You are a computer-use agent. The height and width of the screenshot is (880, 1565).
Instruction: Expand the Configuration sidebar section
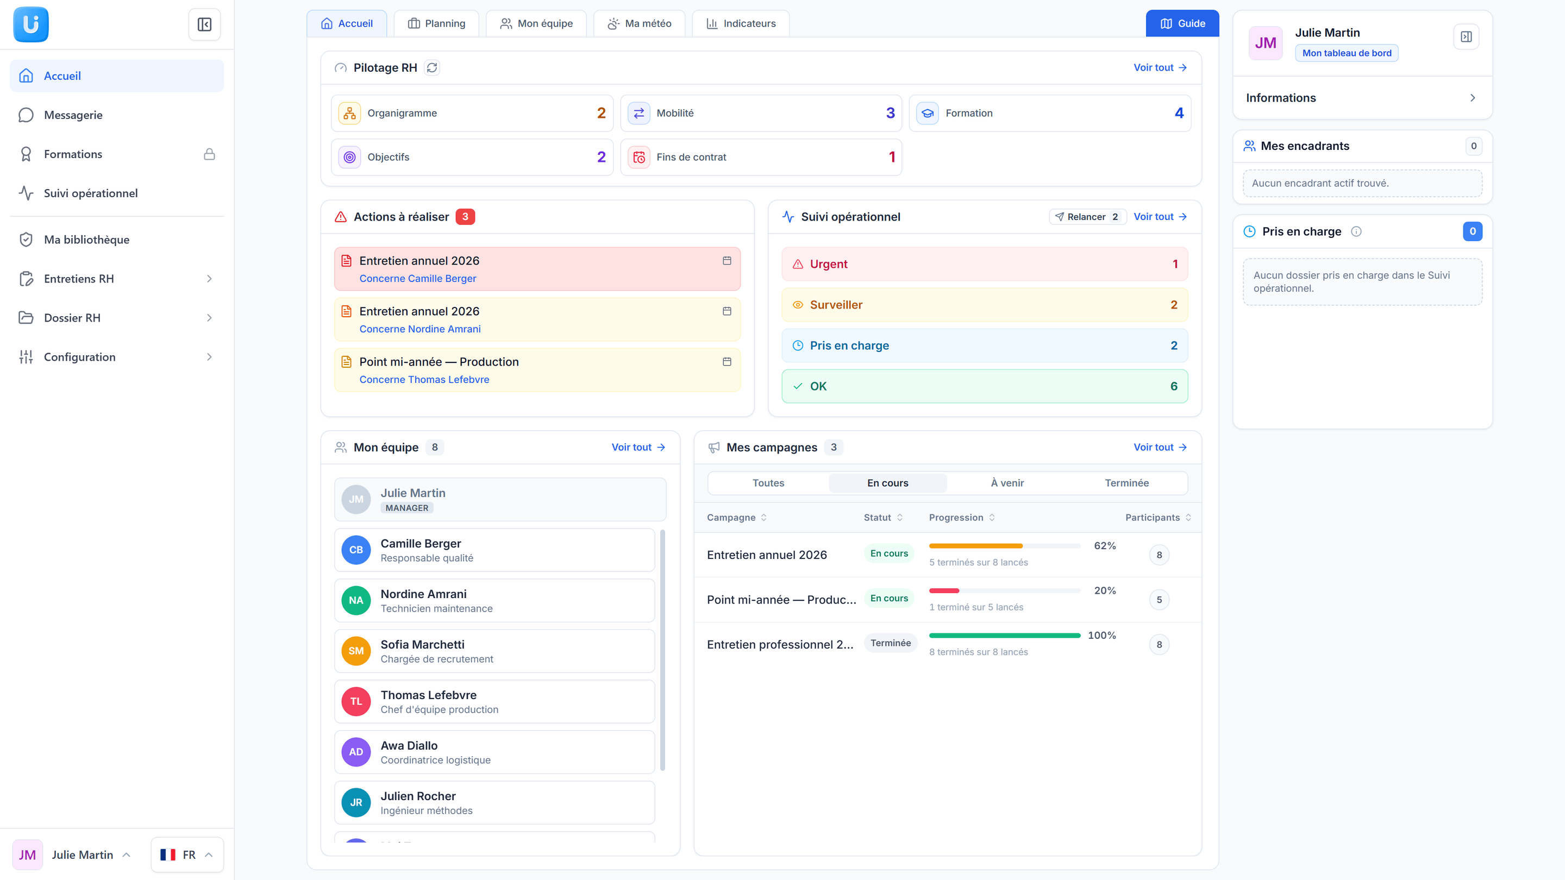click(117, 357)
